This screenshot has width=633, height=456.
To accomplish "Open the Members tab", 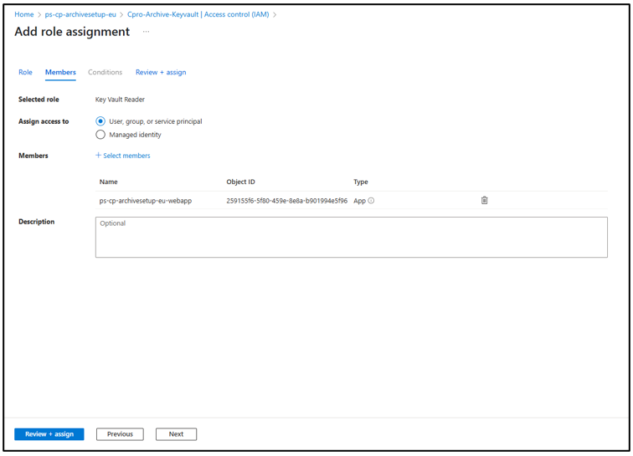I will (60, 73).
